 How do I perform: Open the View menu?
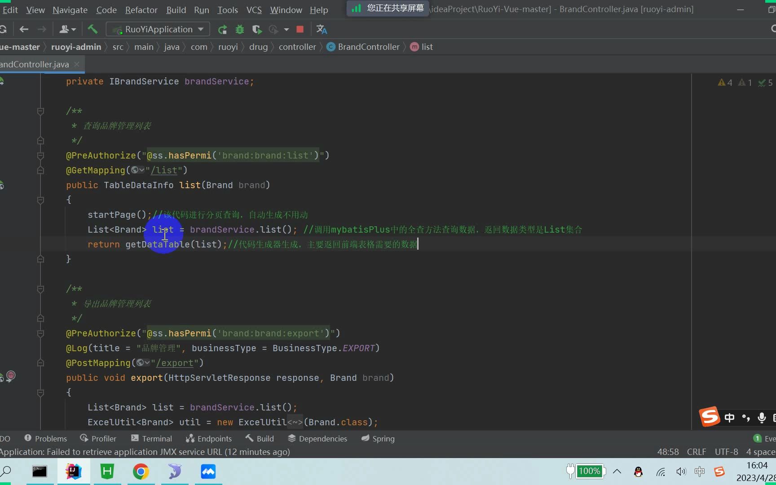point(35,10)
